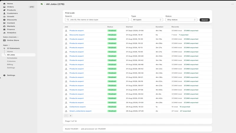Go to next page with right arrow

tap(71, 116)
